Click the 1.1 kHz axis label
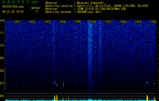159x101 pixels. (2, 33)
